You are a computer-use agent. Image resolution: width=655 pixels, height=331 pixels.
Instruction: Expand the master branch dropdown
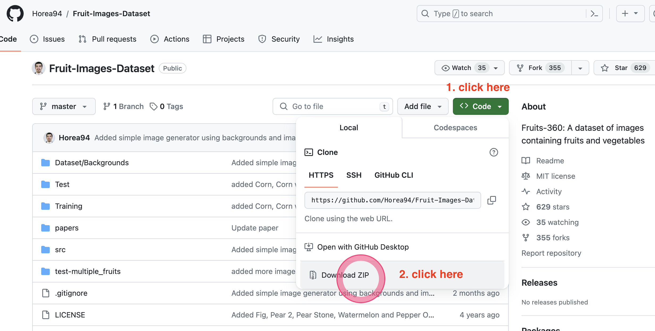point(64,106)
